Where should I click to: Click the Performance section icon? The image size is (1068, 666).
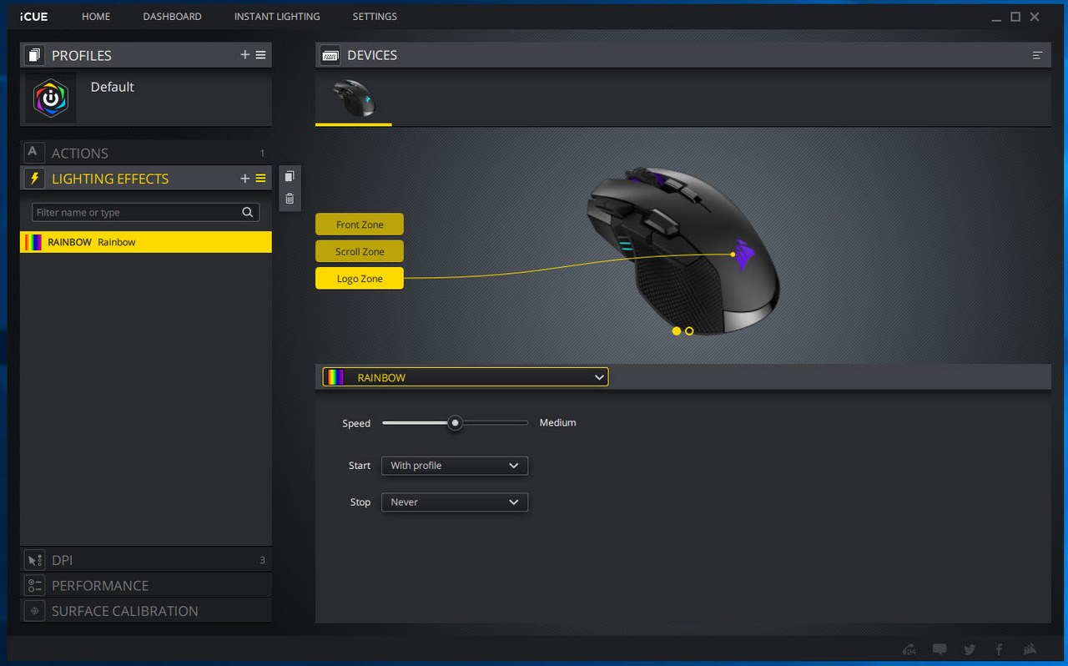point(34,585)
